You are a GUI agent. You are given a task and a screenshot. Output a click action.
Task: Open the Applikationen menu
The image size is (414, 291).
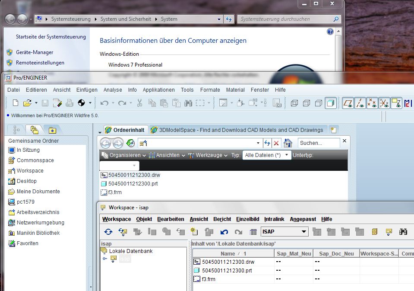point(159,90)
